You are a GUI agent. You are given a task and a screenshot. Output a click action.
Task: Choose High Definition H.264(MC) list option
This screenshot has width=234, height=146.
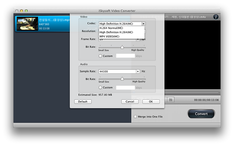(116, 32)
